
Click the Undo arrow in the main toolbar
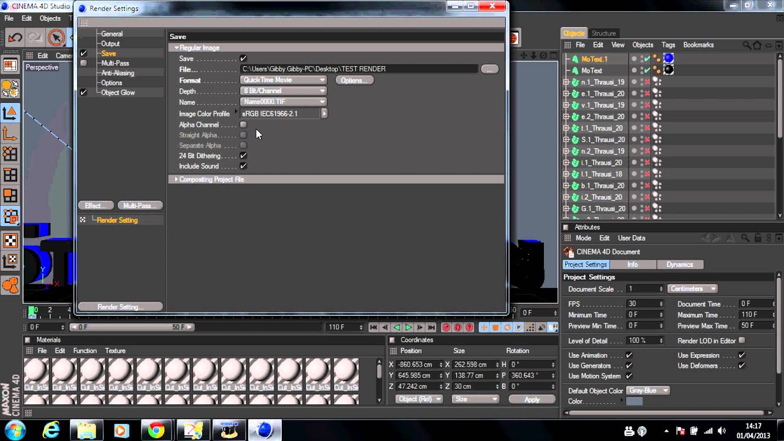pyautogui.click(x=15, y=38)
